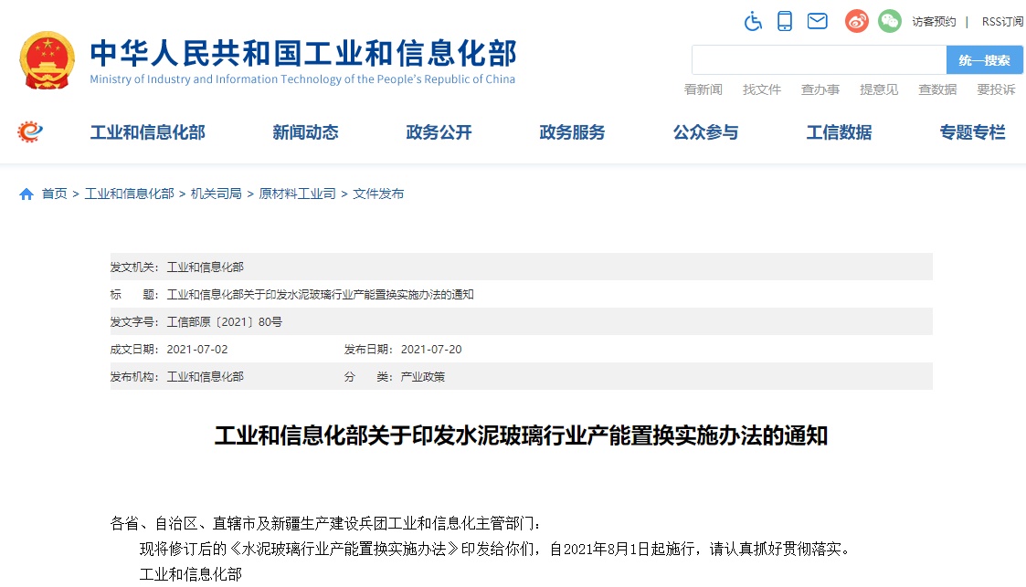Click 原材料工业司 in the breadcrumb
This screenshot has height=587, width=1026.
(x=298, y=194)
